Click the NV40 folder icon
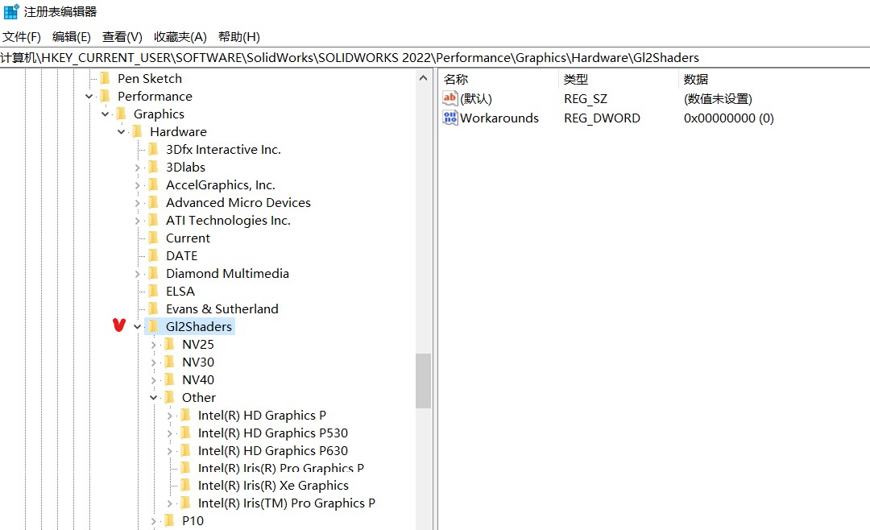This screenshot has height=530, width=870. pos(169,379)
